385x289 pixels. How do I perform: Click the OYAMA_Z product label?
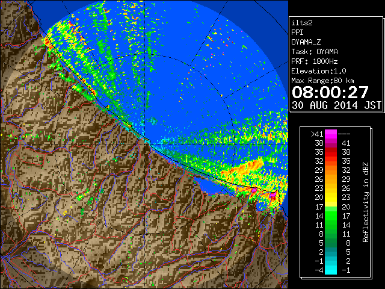(x=306, y=42)
